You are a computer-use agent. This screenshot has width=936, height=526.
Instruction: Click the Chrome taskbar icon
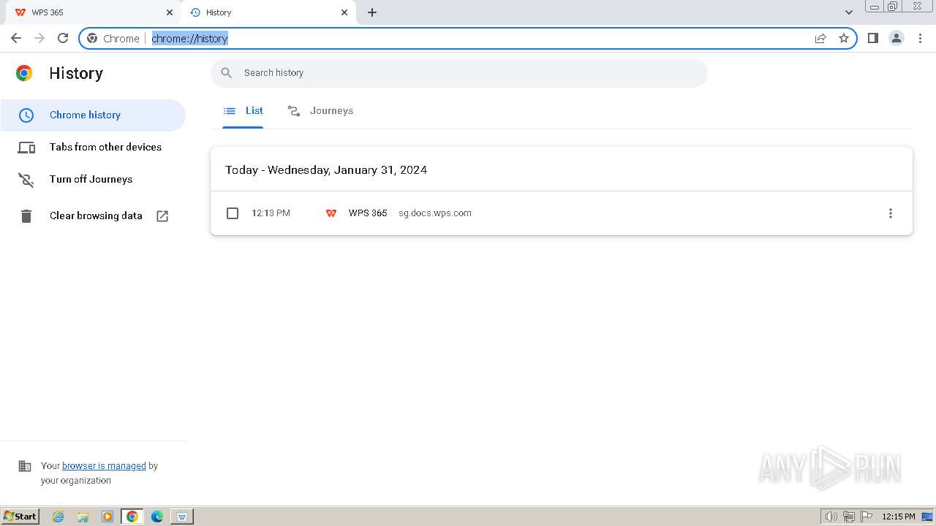[132, 517]
